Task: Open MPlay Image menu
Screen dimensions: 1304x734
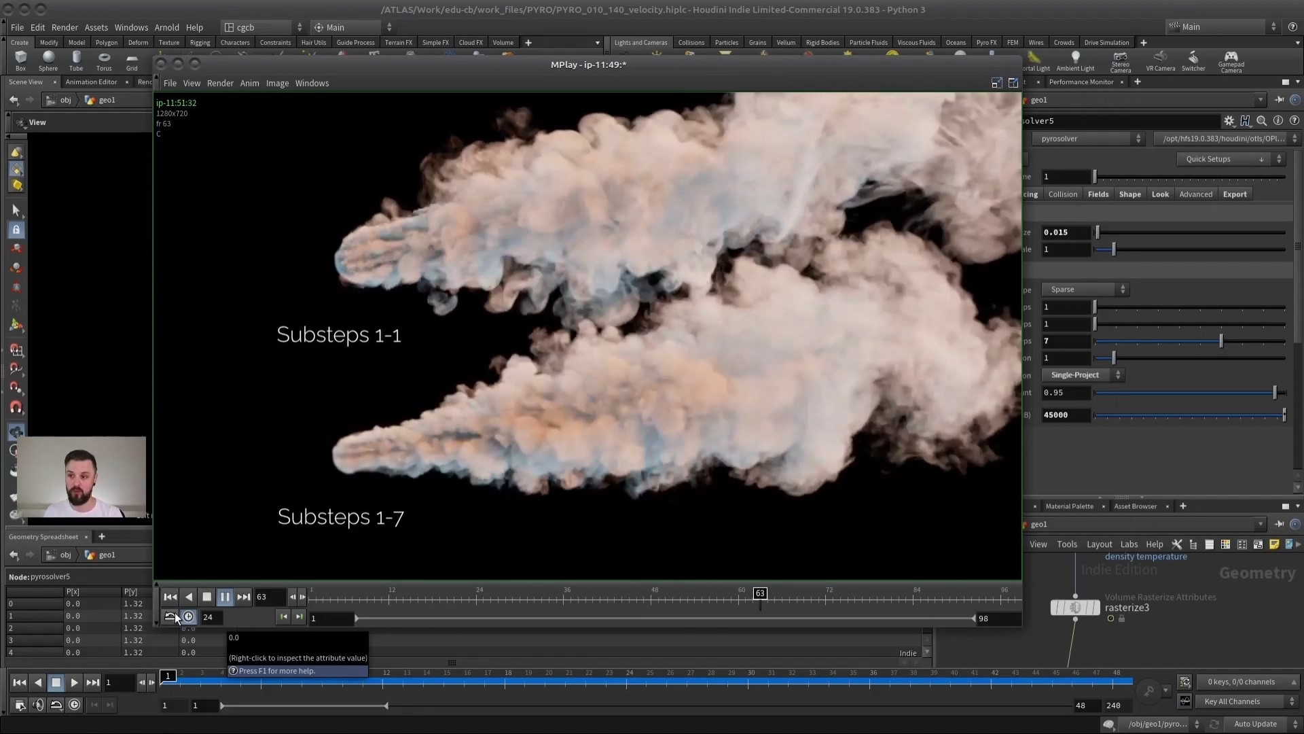Action: 277,84
